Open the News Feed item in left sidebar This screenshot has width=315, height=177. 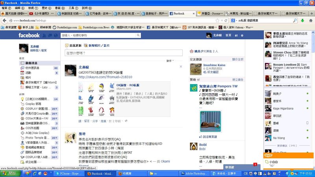pyautogui.click(x=40, y=63)
